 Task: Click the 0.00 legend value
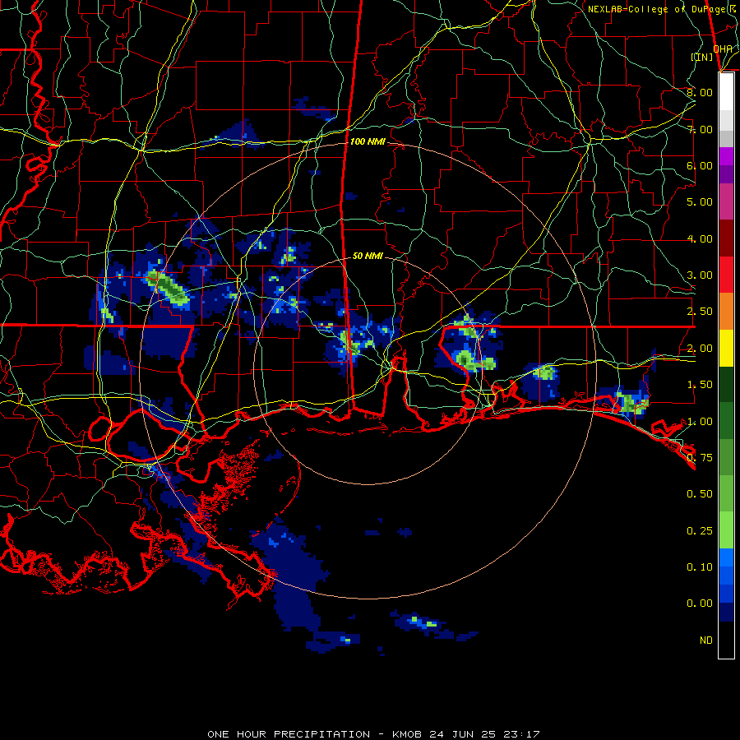(x=700, y=604)
